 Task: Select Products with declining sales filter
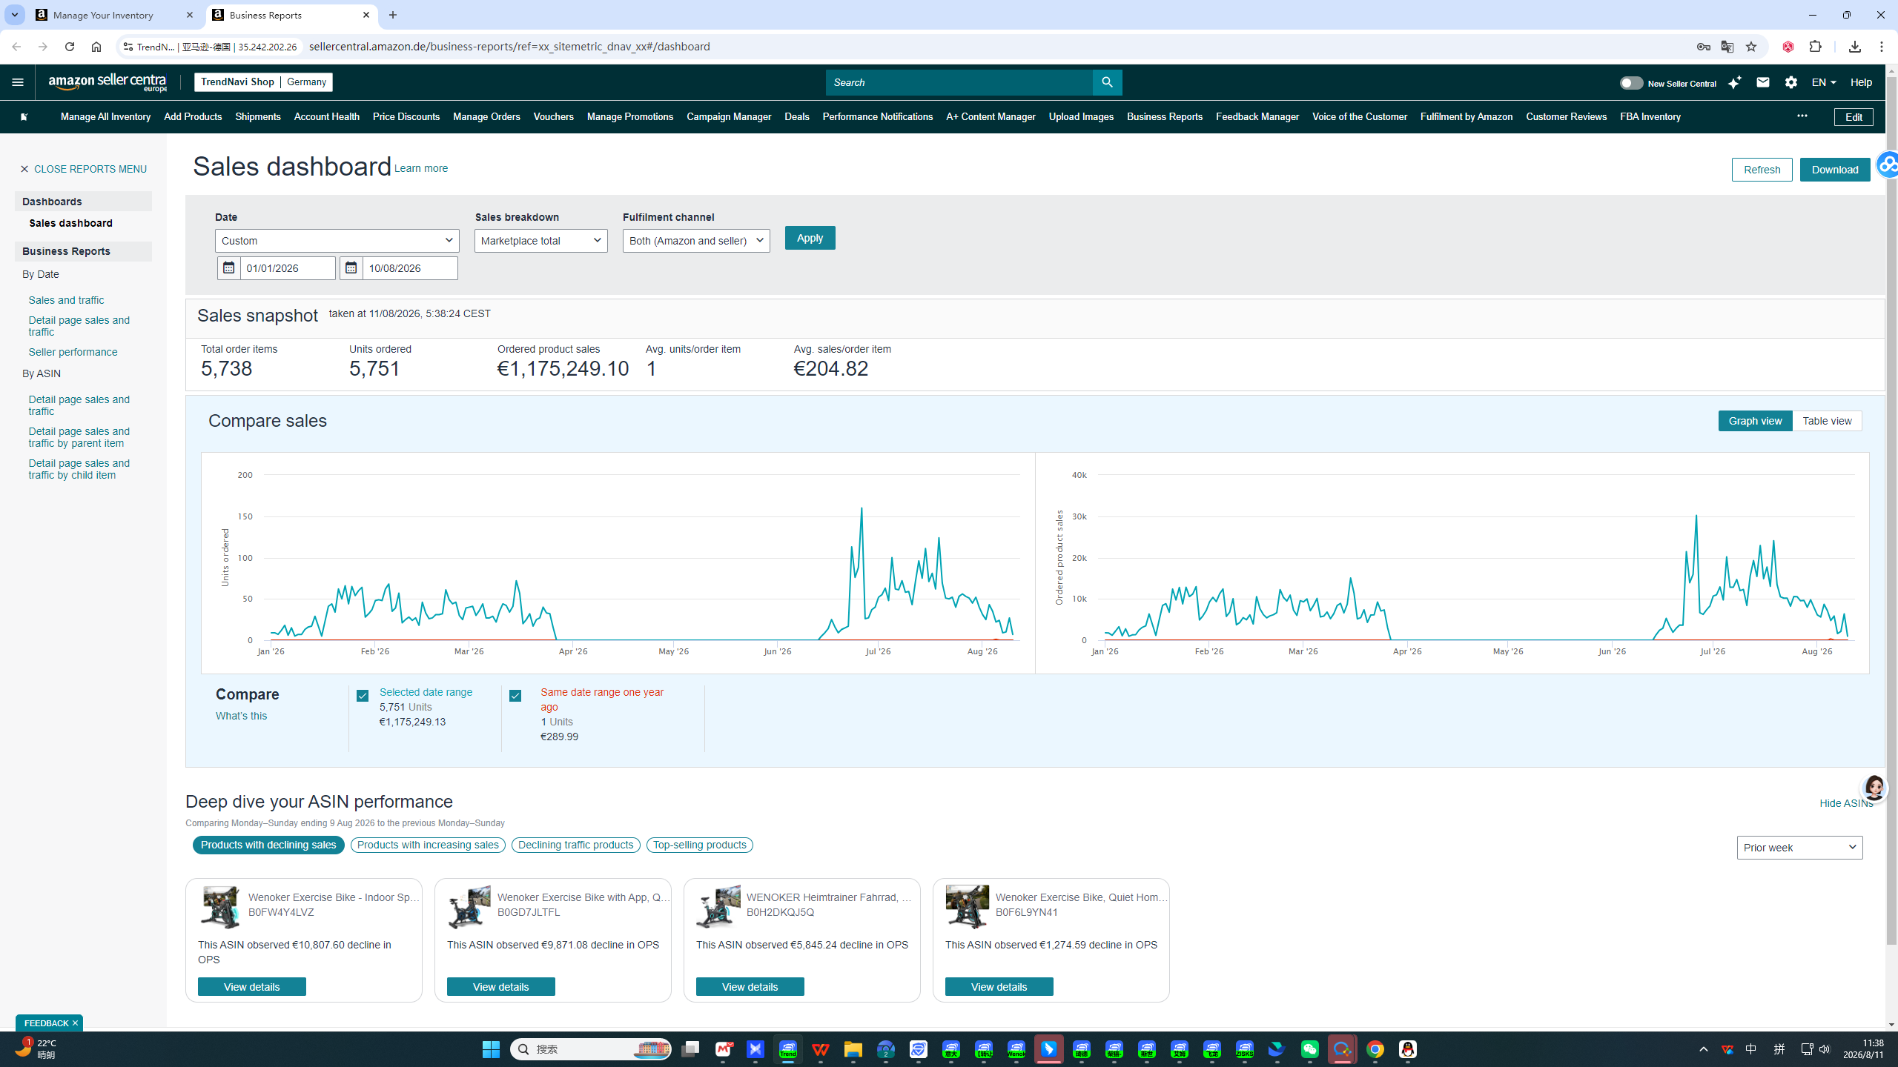(268, 845)
